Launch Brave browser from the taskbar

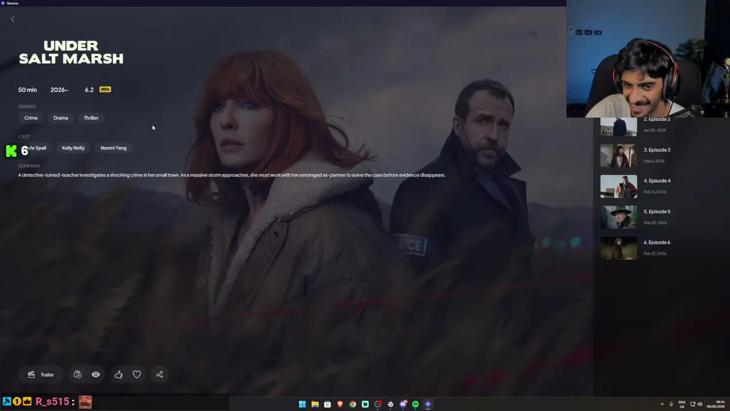tap(340, 404)
